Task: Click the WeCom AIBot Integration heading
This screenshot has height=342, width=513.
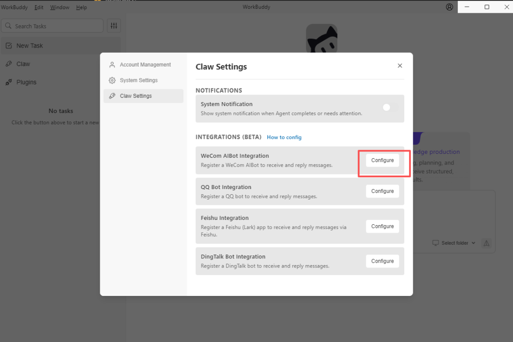Action: 235,156
